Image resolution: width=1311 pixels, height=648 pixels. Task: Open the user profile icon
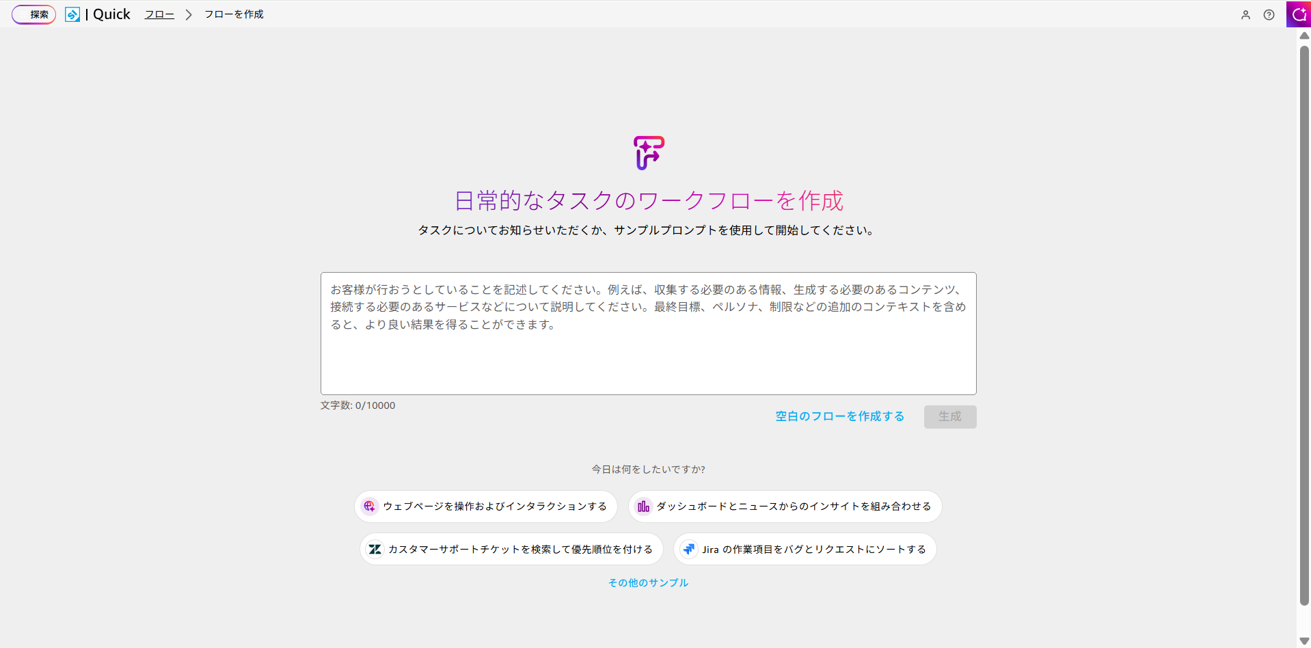click(x=1245, y=14)
